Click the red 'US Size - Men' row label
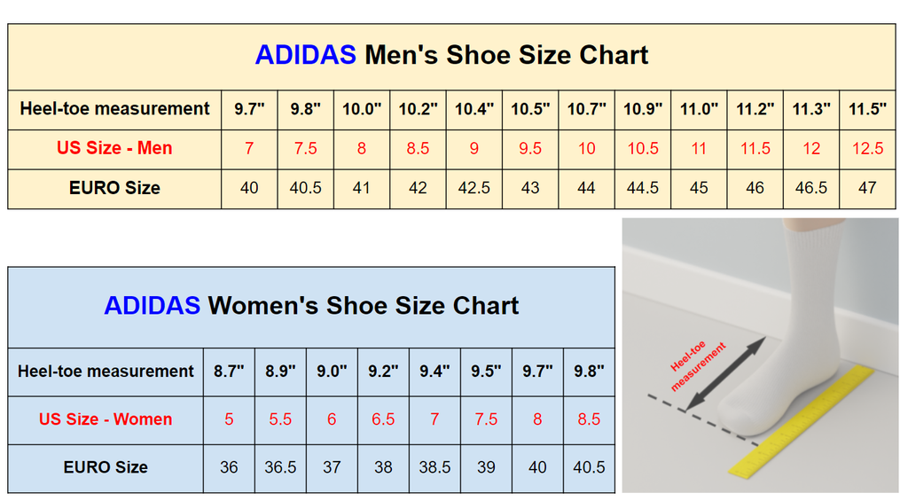908x501 pixels. [x=114, y=148]
